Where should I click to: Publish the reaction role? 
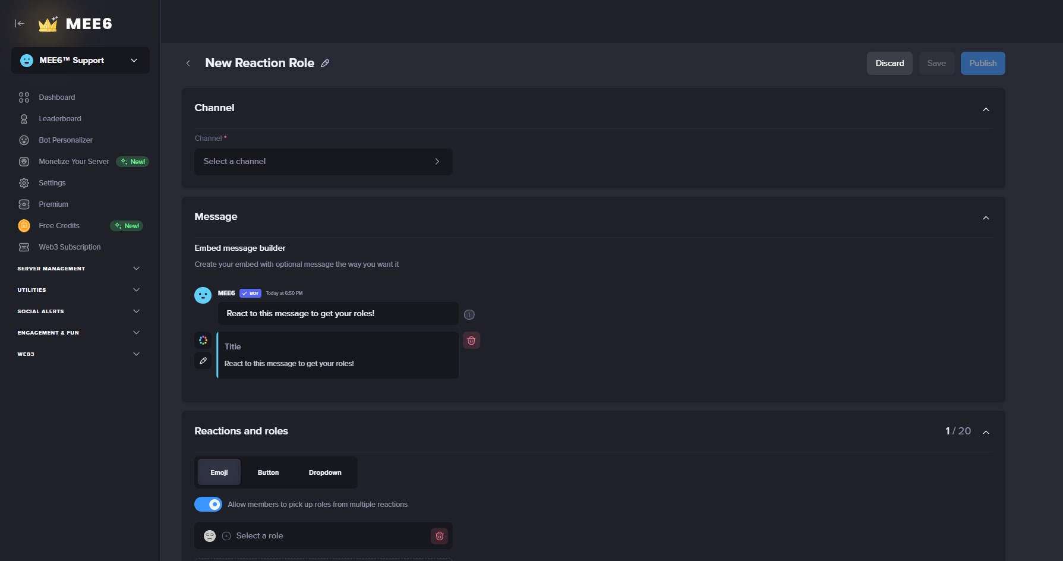click(x=983, y=63)
